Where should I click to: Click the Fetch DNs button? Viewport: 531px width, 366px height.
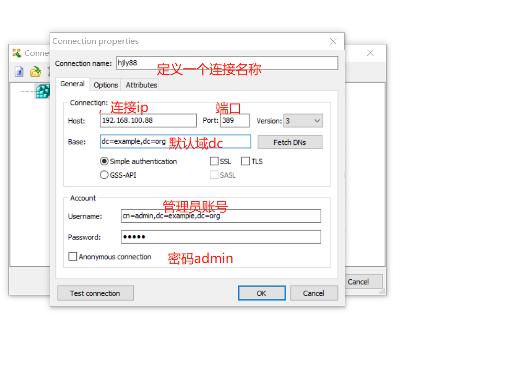289,142
